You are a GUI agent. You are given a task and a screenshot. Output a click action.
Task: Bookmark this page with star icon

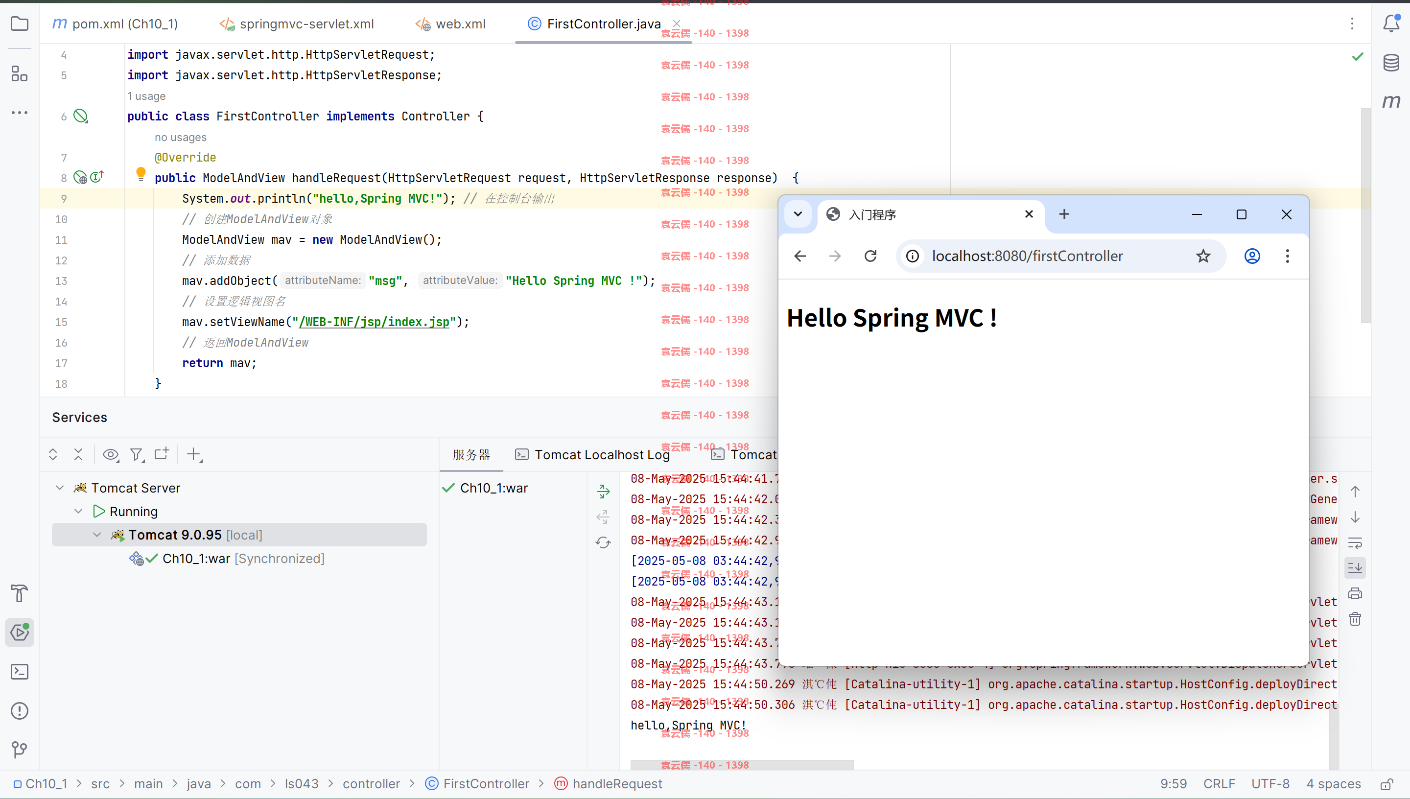(1203, 256)
